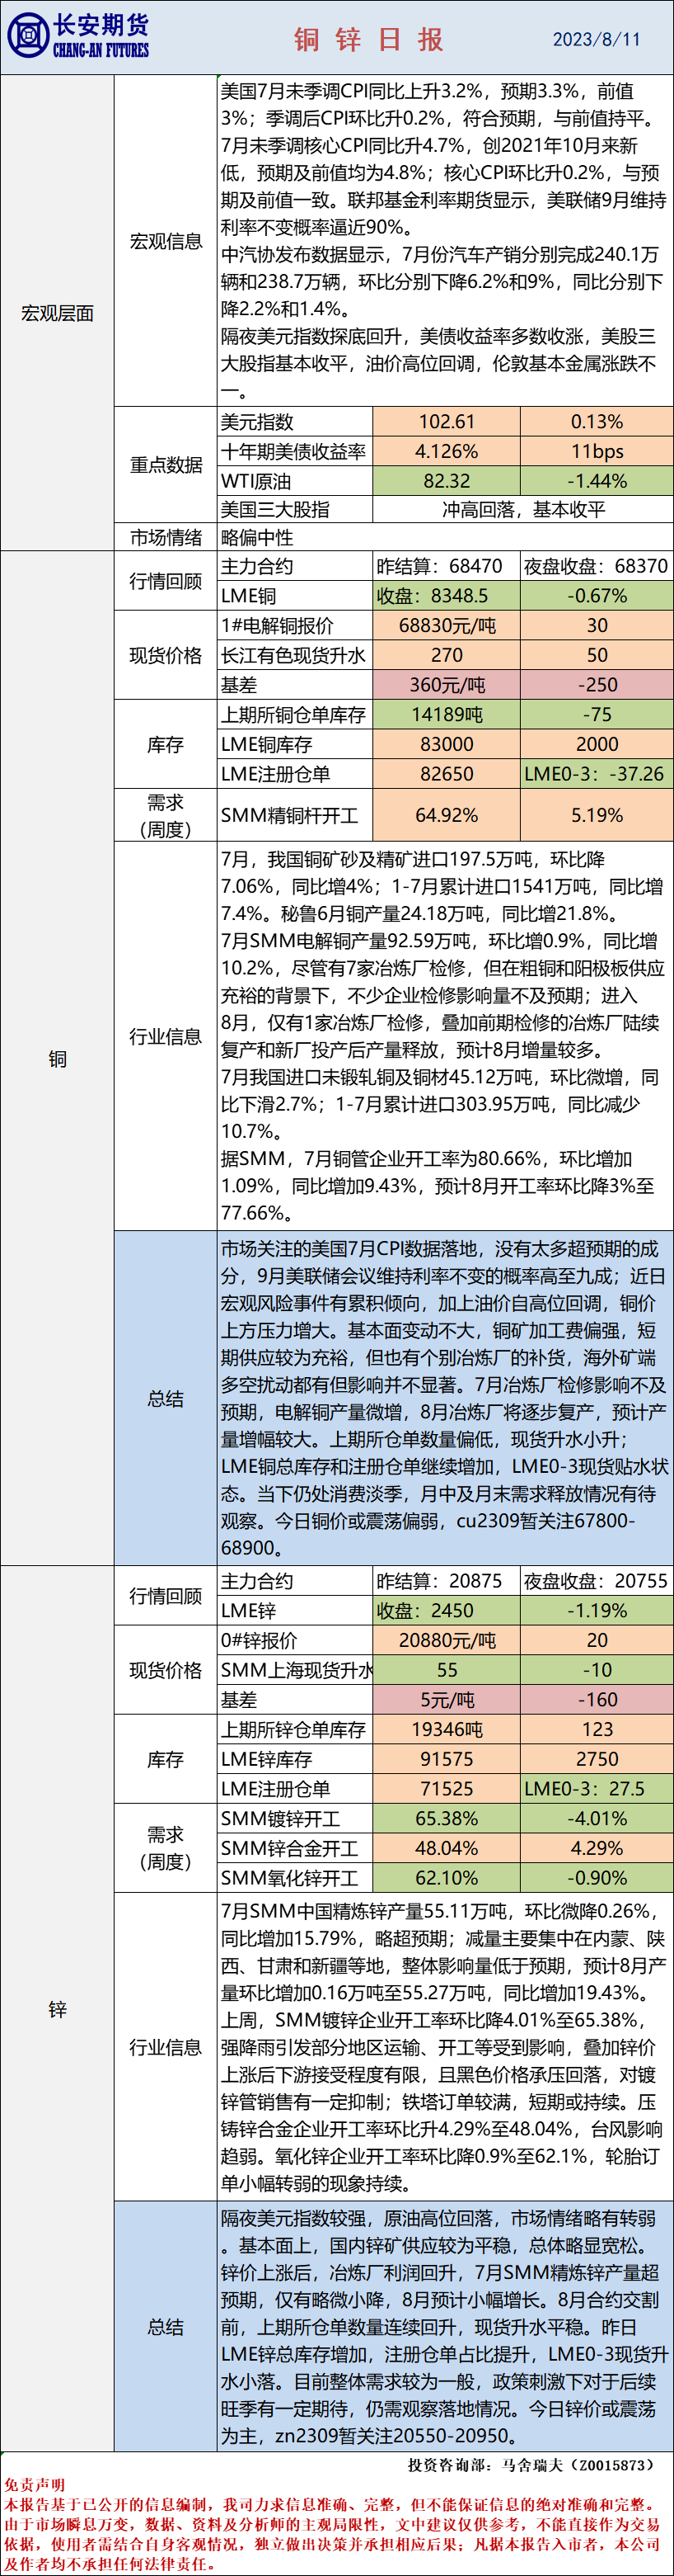
Task: Click LME0-3：27.5 cell
Action: click(597, 1789)
